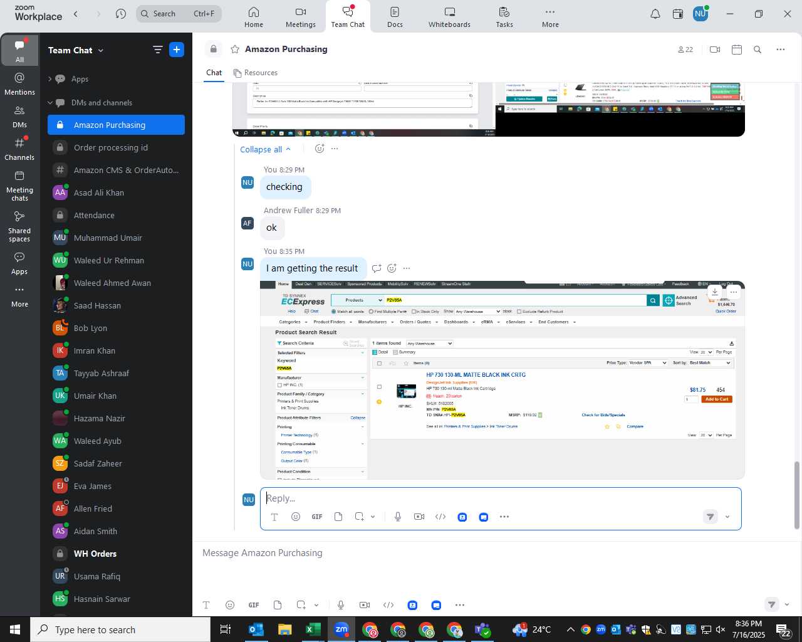Attach a file from the reply toolbar
The height and width of the screenshot is (642, 802).
click(x=338, y=517)
